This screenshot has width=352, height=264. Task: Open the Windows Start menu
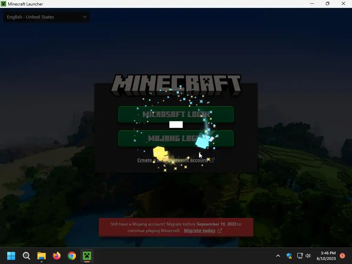(11, 256)
